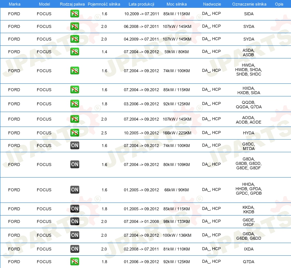This screenshot has width=291, height=268.
Task: Click the 2.5 engine capacity value
Action: 104,133
